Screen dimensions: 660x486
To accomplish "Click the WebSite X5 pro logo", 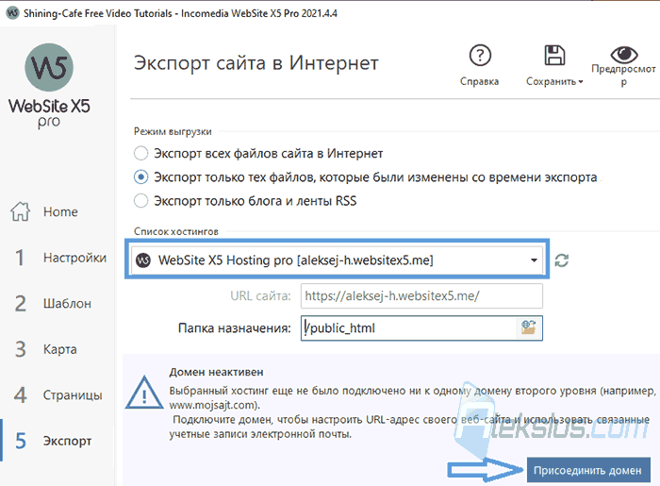I will [x=49, y=86].
